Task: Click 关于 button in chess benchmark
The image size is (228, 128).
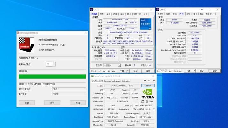Action: click(52, 103)
